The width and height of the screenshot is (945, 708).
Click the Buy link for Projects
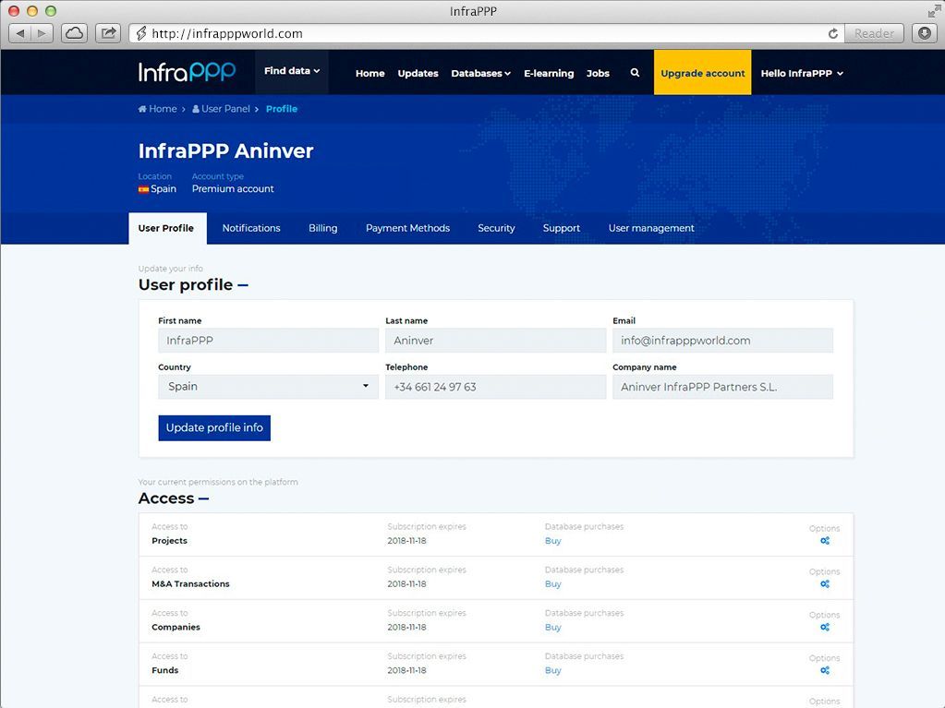552,541
